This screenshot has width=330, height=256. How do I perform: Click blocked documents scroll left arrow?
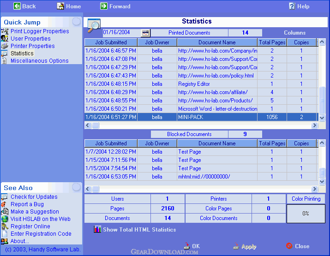click(x=88, y=189)
